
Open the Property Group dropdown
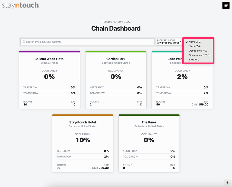pos(169,42)
